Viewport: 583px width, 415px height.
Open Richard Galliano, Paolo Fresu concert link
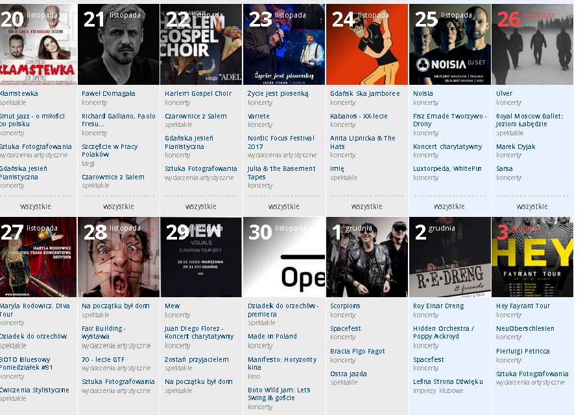119,120
